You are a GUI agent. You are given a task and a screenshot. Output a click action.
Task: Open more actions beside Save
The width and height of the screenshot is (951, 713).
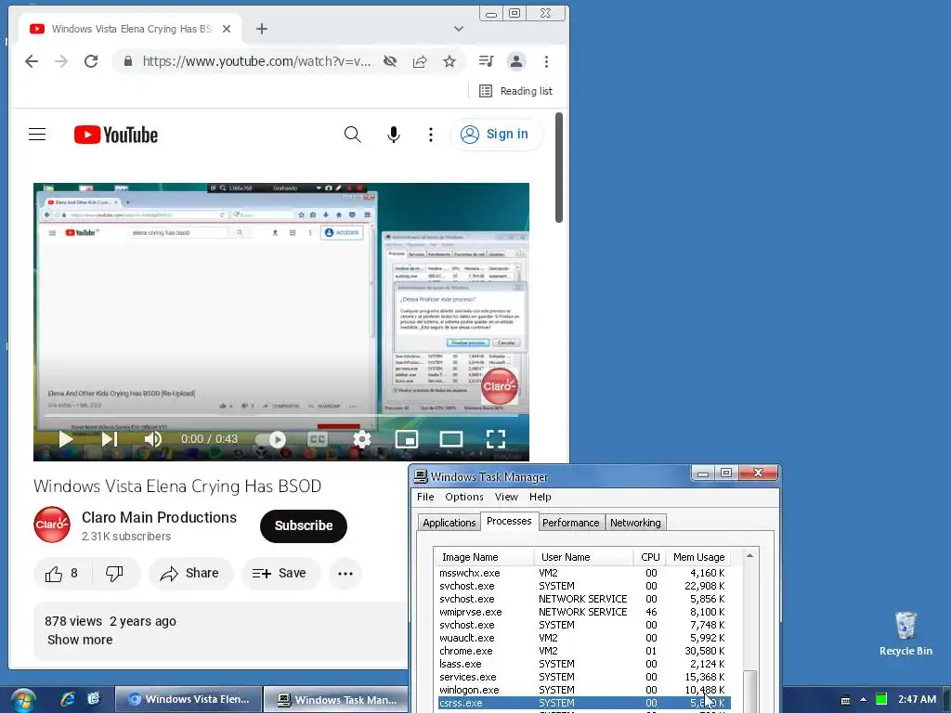345,574
